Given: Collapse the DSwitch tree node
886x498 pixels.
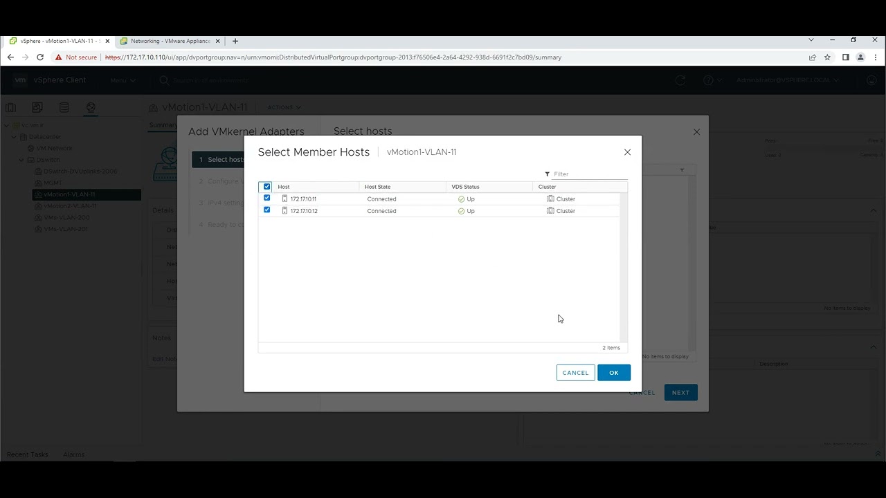Looking at the screenshot, I should click(21, 160).
